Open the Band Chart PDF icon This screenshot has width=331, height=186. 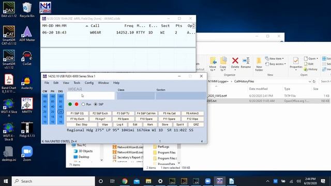9,83
